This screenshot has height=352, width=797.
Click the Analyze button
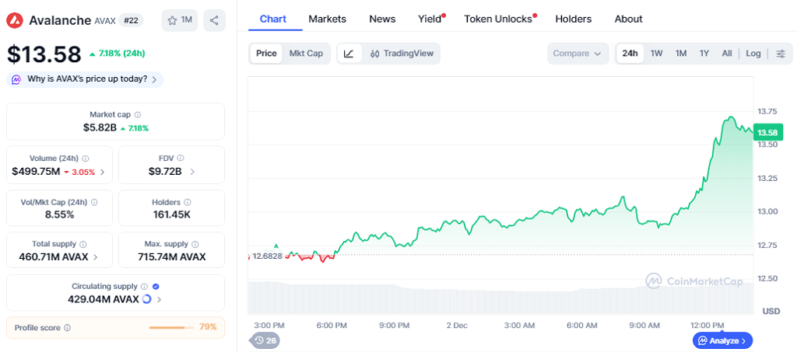[x=722, y=340]
